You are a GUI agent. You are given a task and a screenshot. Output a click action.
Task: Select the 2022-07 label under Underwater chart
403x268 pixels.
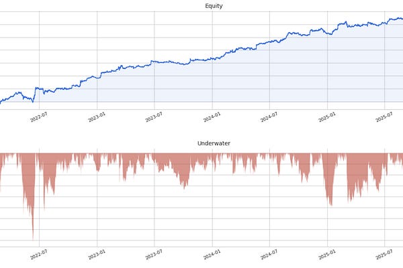click(x=39, y=255)
